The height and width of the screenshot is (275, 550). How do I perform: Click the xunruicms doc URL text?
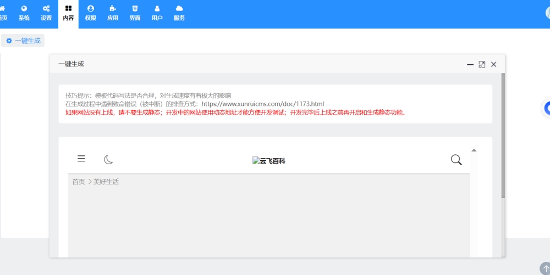pyautogui.click(x=263, y=104)
